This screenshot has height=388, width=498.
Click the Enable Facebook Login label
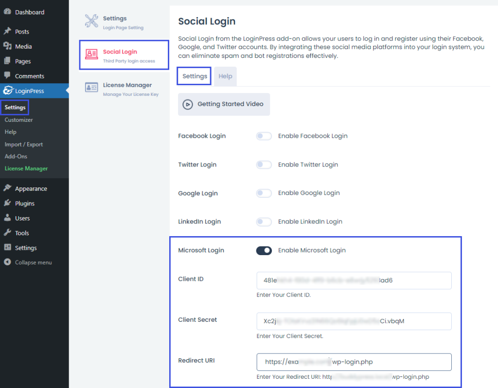click(x=313, y=136)
